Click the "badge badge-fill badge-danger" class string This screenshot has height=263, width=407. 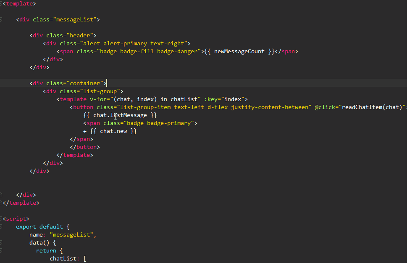tap(148, 52)
